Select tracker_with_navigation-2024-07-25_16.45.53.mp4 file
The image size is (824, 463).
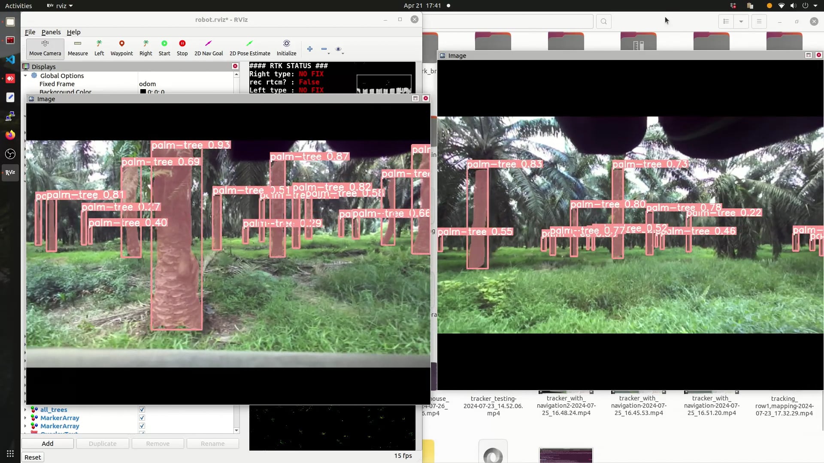(639, 405)
